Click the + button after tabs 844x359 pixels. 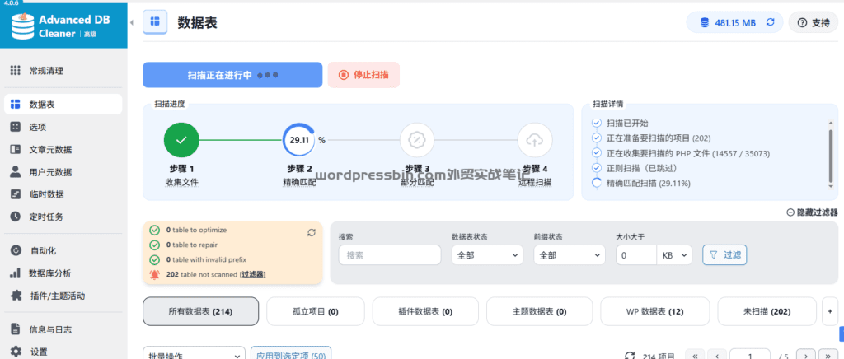pos(829,311)
